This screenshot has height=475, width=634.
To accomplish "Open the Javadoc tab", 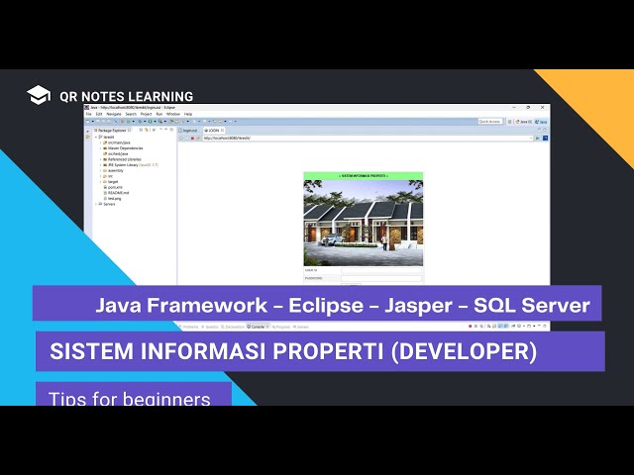I will point(210,327).
